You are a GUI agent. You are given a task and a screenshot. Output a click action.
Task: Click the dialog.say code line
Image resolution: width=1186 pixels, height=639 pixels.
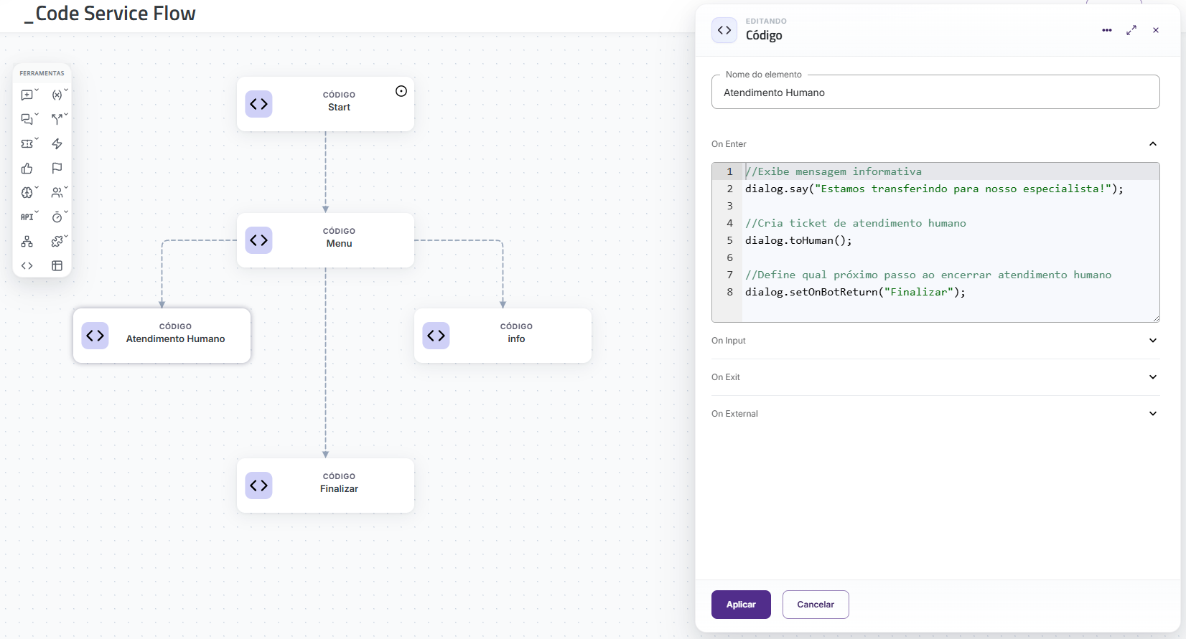934,189
